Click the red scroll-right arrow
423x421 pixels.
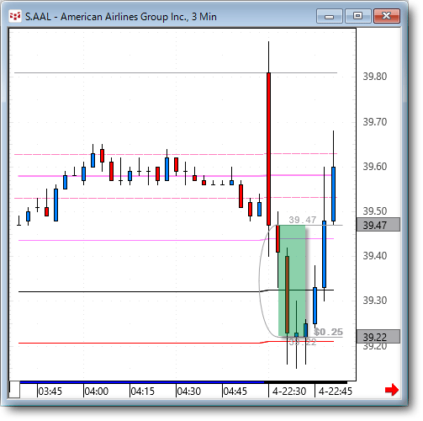(x=392, y=390)
